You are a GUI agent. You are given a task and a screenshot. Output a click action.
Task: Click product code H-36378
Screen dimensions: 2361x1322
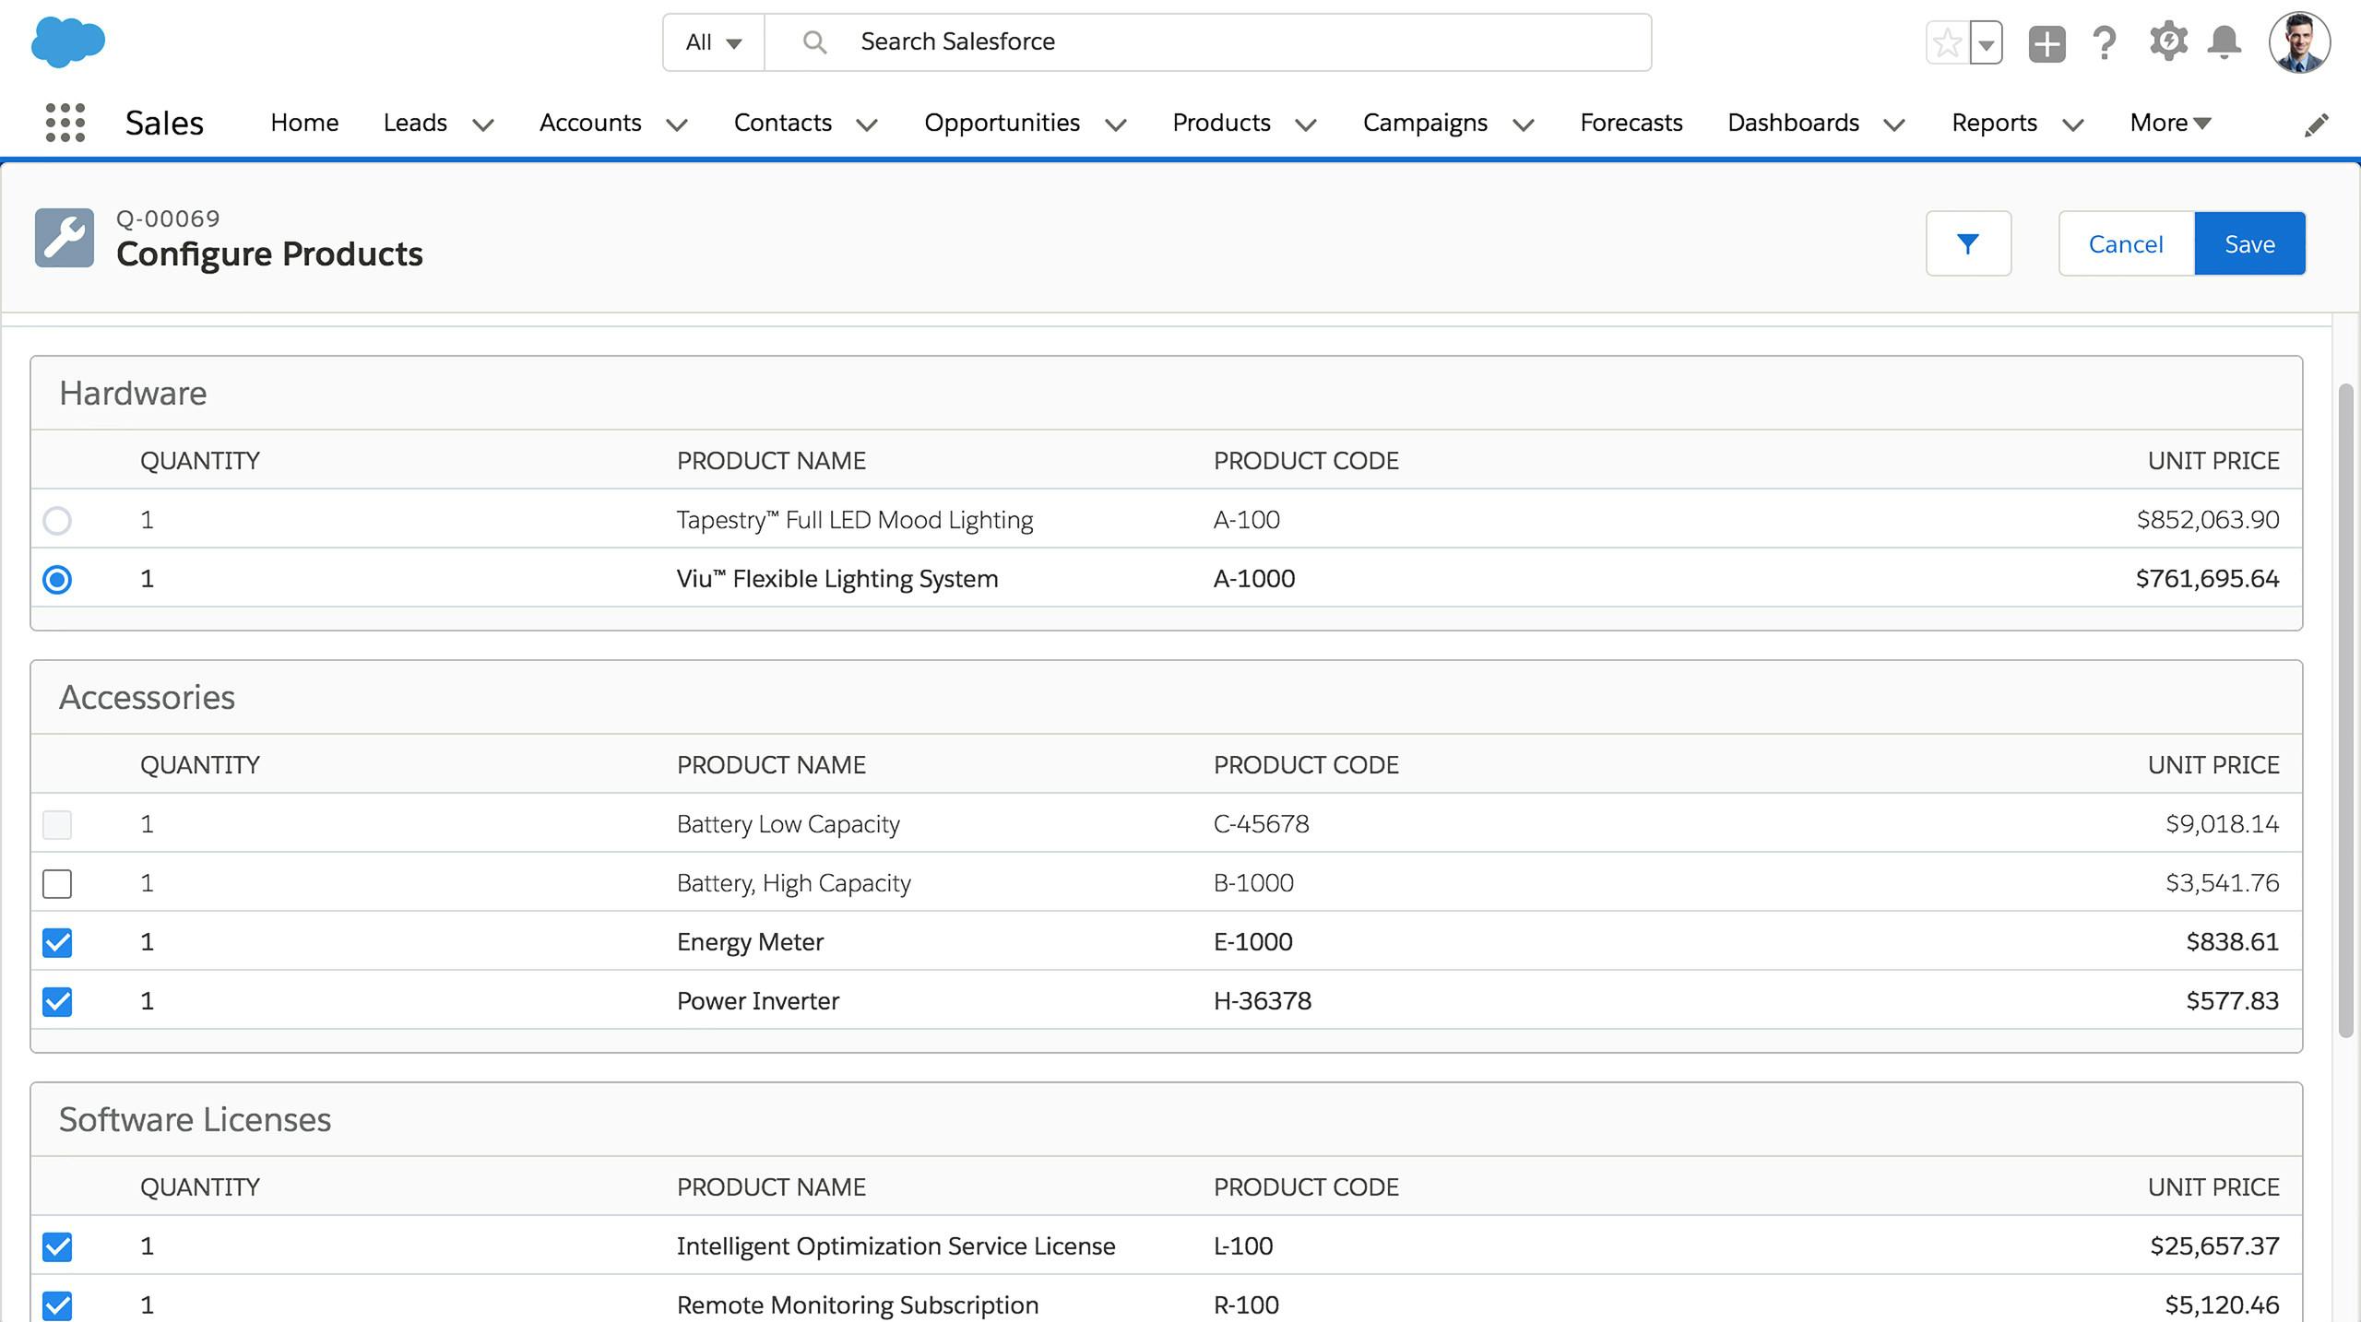pos(1262,1001)
